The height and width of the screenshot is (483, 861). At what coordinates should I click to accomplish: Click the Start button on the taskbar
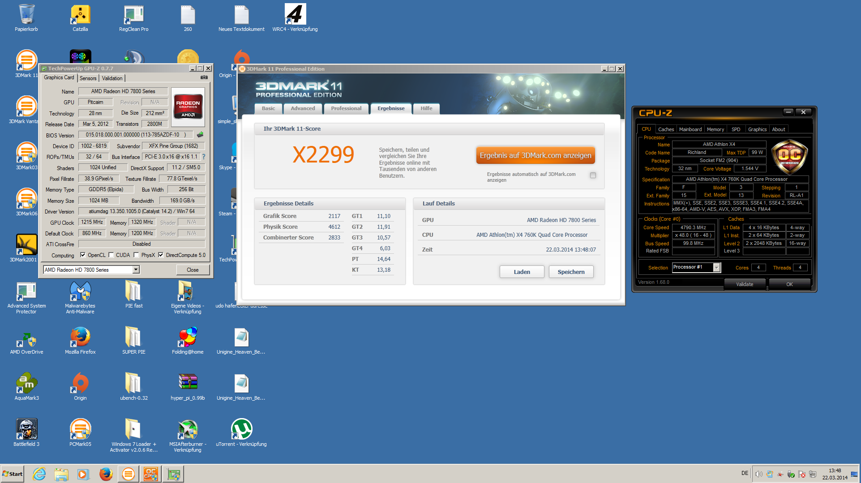pyautogui.click(x=13, y=474)
